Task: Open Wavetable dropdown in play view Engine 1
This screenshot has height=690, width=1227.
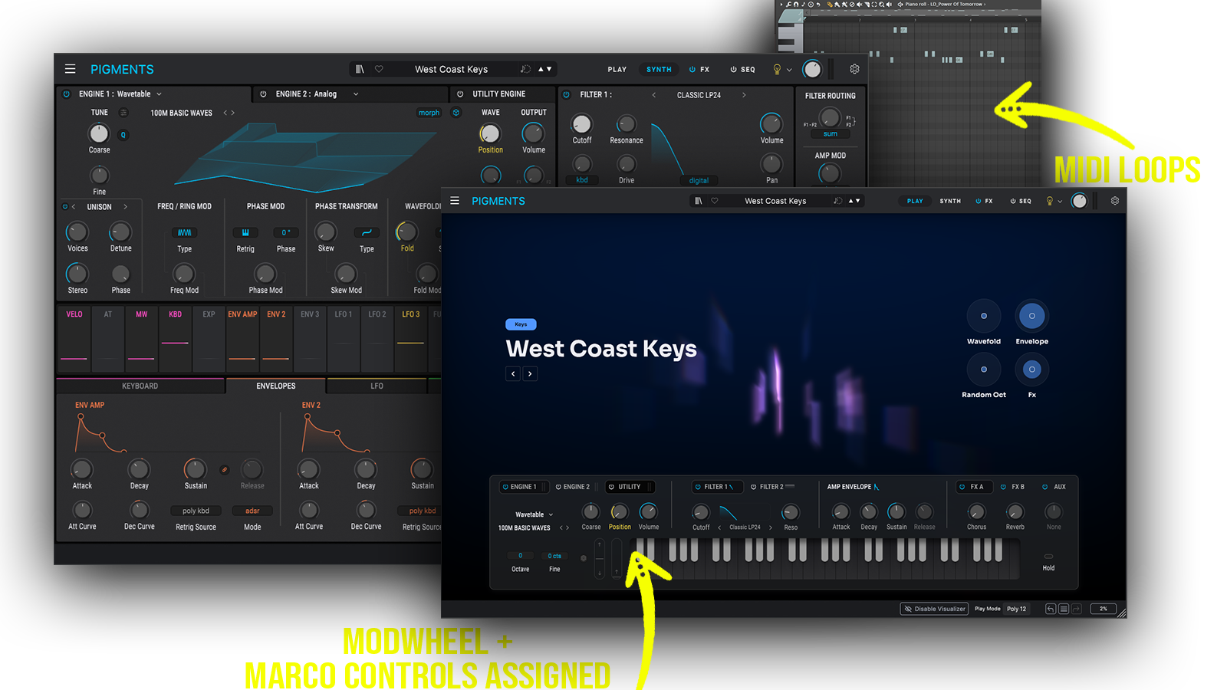Action: (534, 514)
